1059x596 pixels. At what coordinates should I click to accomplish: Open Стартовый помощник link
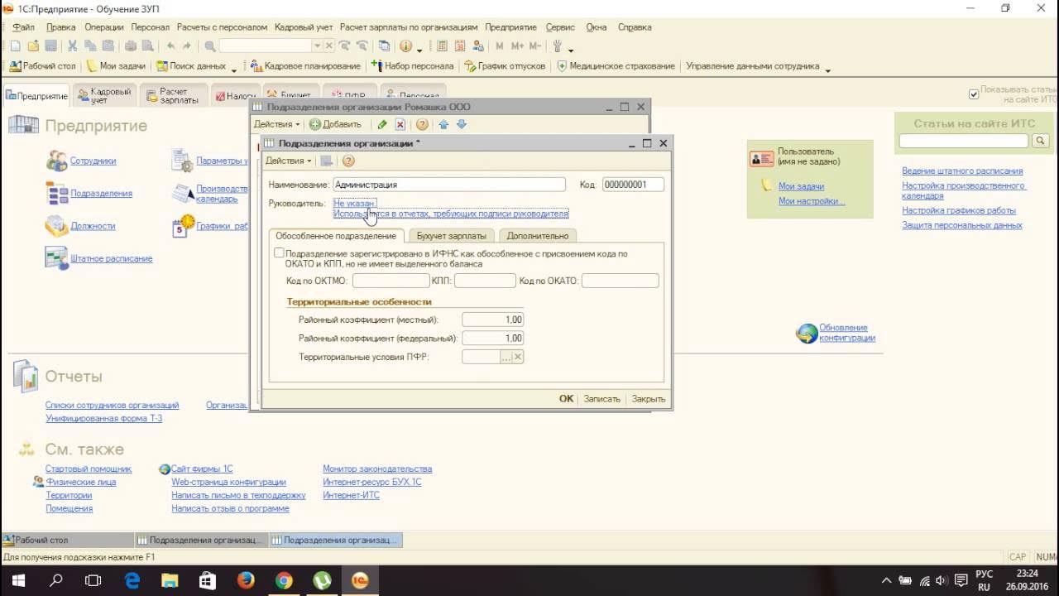click(x=89, y=469)
